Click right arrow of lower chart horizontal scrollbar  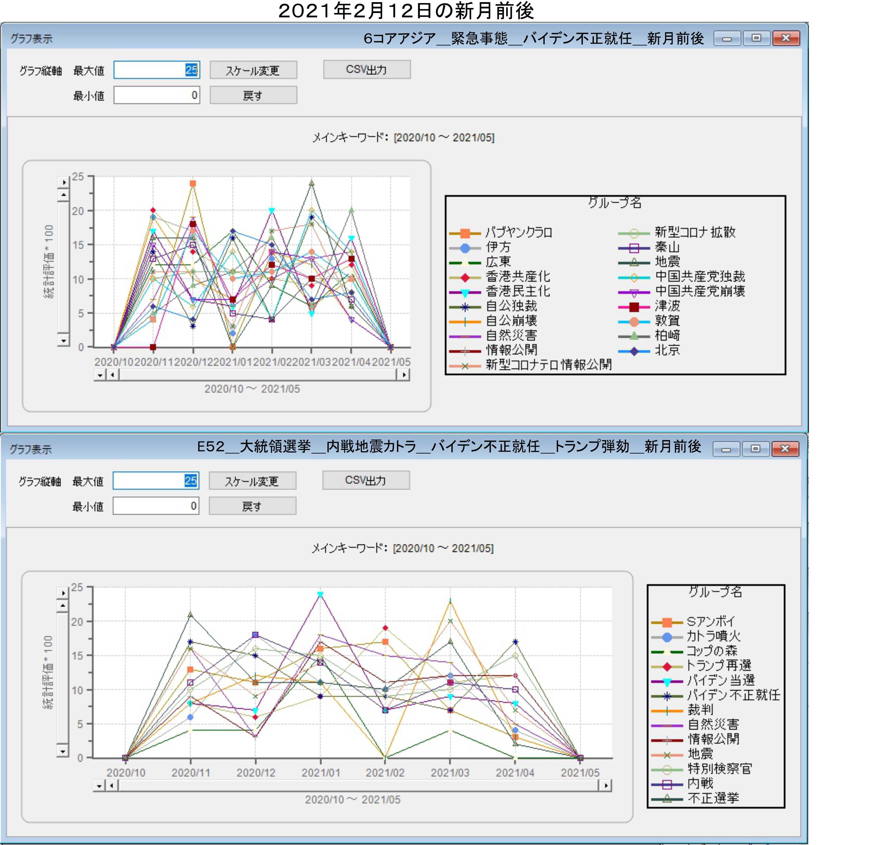point(606,785)
